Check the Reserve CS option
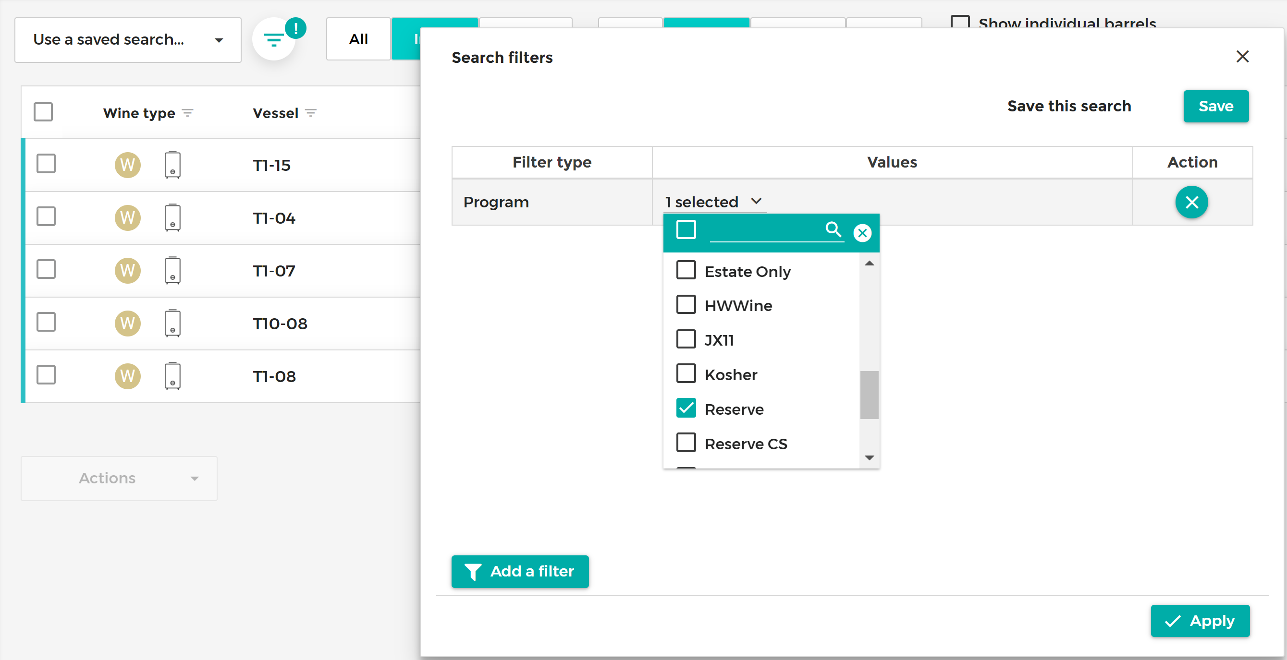Screen dimensions: 1287x660 [686, 443]
